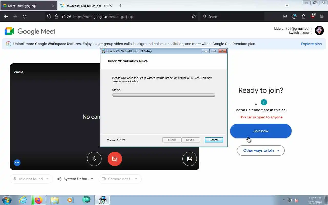Click the blue circular toolbar extension icon

click(x=294, y=17)
